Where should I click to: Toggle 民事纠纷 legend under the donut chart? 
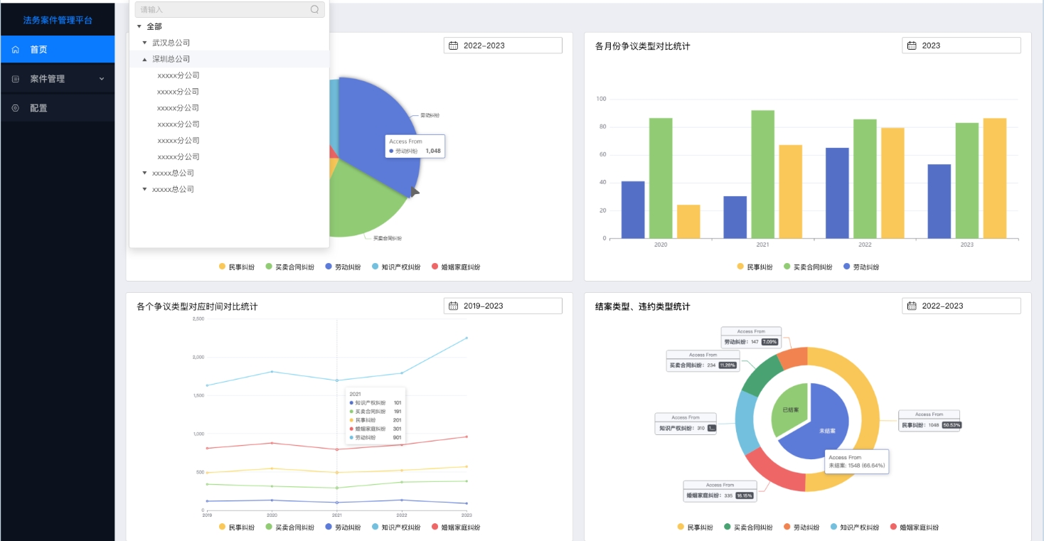click(x=695, y=527)
